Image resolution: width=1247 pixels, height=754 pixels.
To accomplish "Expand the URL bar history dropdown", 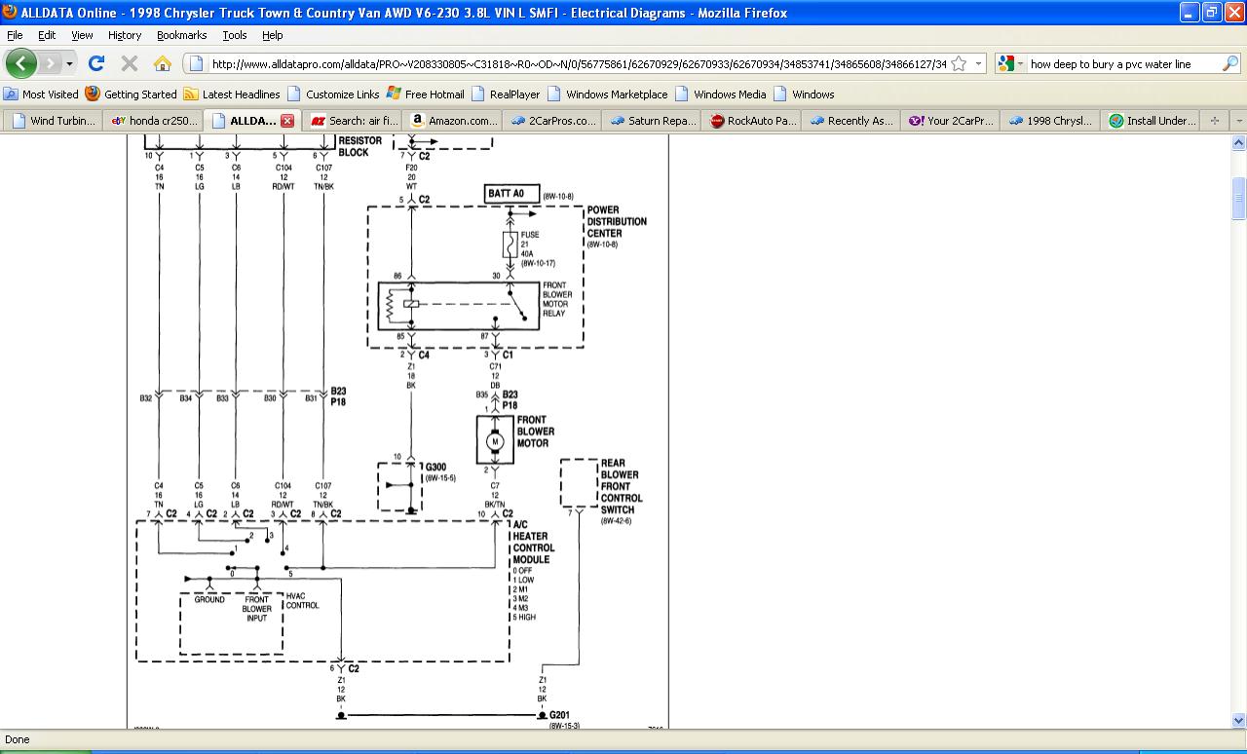I will tap(978, 63).
